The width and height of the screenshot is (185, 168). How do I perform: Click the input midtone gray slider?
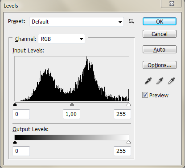click(x=72, y=104)
